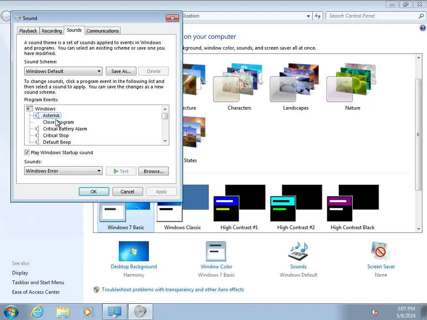427x320 pixels.
Task: Open the Display link under See also
Action: pyautogui.click(x=20, y=273)
